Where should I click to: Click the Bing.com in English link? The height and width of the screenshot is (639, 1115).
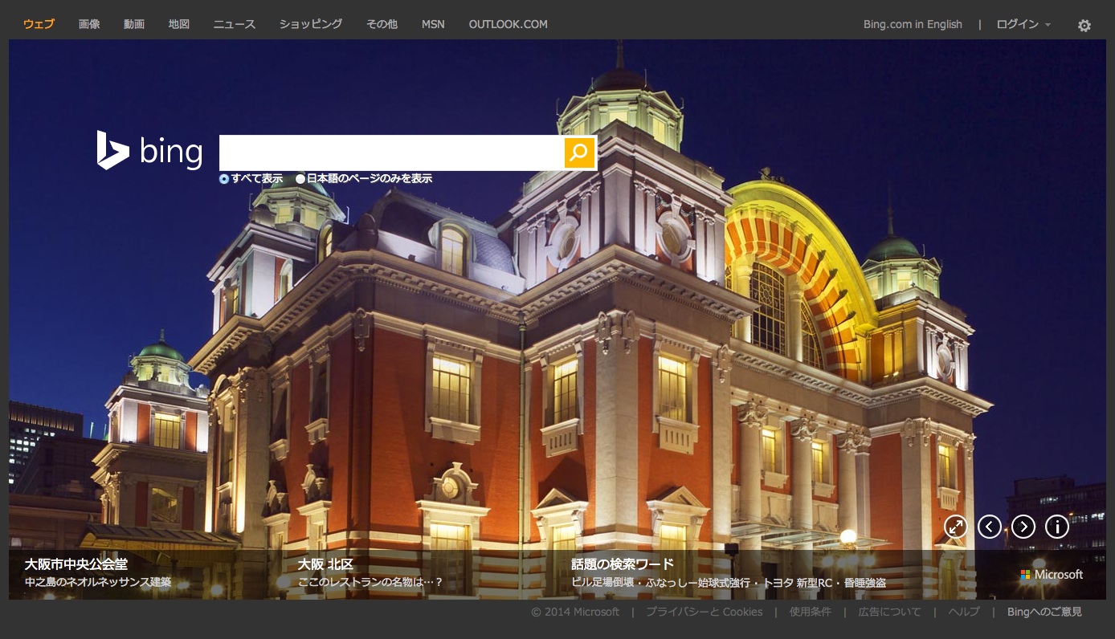[913, 24]
